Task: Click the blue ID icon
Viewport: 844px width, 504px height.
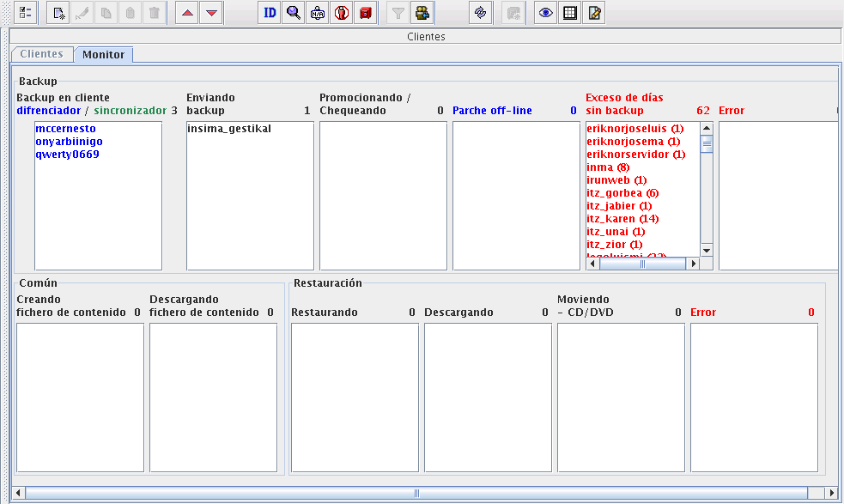Action: pyautogui.click(x=270, y=13)
